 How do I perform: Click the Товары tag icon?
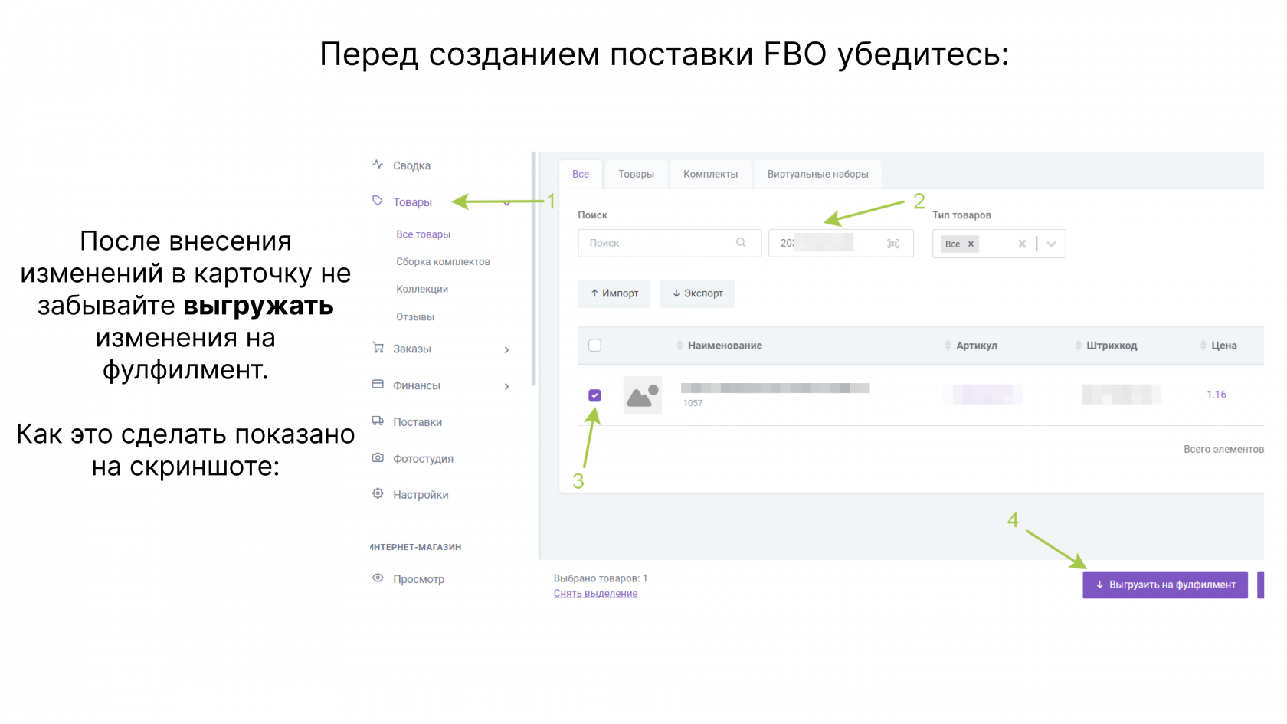pos(378,201)
